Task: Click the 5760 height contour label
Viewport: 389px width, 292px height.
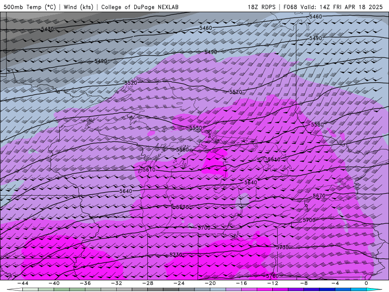Action: tap(272, 276)
